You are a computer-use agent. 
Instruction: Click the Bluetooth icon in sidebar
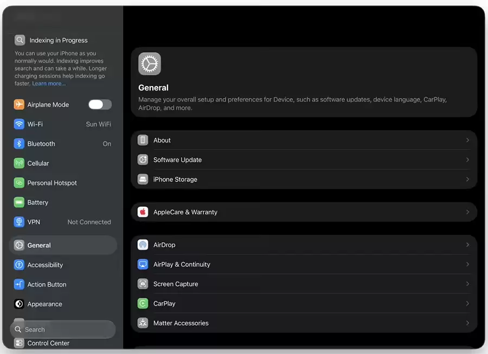click(x=19, y=143)
